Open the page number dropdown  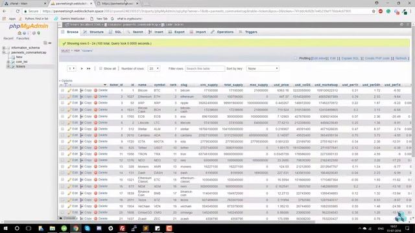point(71,69)
